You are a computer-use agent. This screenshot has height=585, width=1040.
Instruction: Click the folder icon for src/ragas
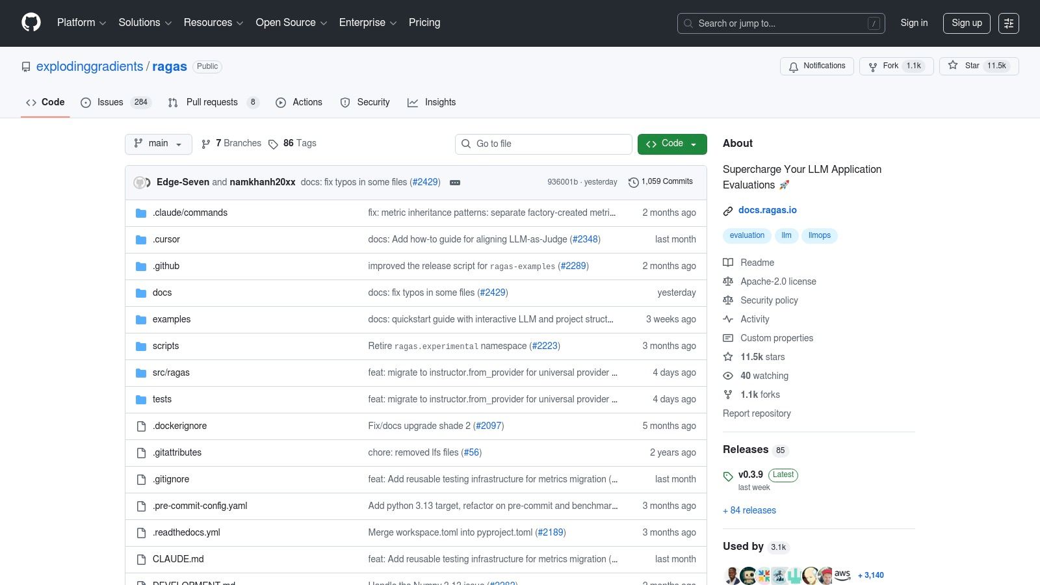click(x=141, y=373)
